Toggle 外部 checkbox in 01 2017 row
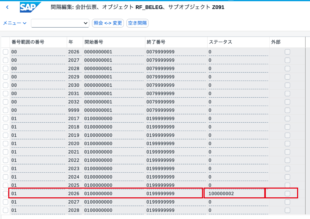Viewport: 310px width, 219px height. click(287, 119)
